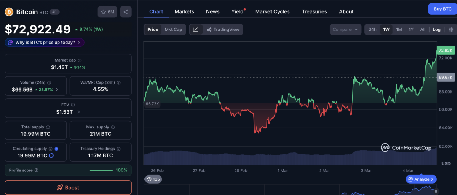Open the News tab

pos(213,11)
